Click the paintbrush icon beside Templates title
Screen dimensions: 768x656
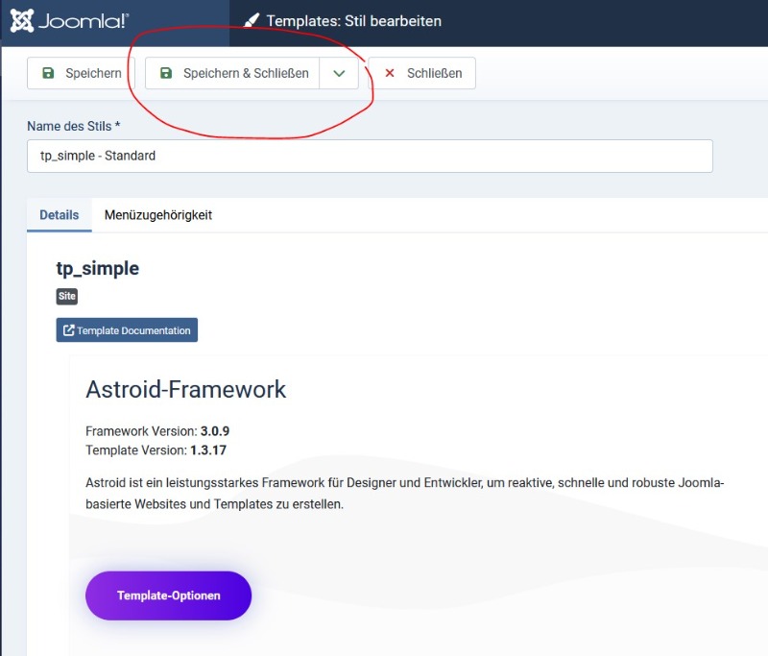click(252, 20)
